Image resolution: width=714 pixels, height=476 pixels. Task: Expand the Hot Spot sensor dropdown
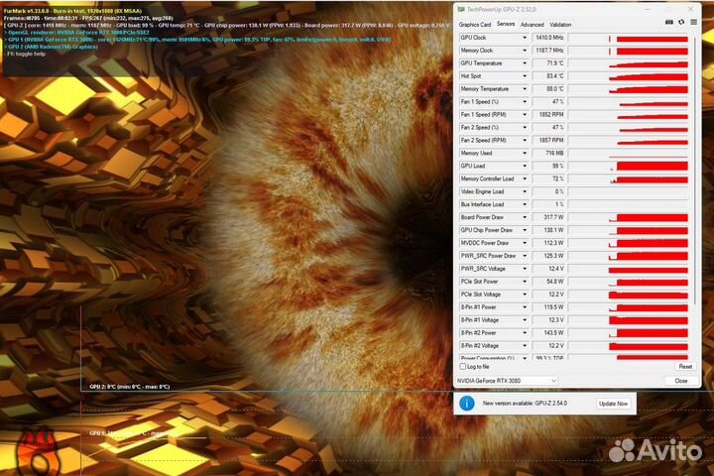(x=525, y=76)
